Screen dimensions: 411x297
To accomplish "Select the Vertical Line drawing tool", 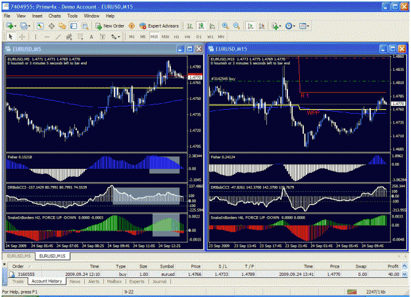I will [x=36, y=37].
